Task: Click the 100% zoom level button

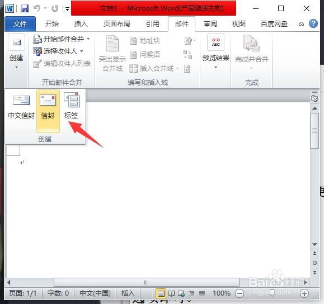Action: [x=221, y=293]
